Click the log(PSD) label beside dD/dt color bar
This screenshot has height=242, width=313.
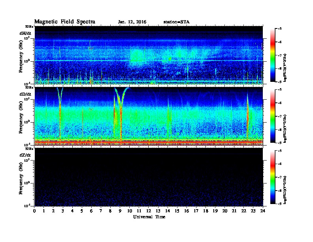point(285,129)
